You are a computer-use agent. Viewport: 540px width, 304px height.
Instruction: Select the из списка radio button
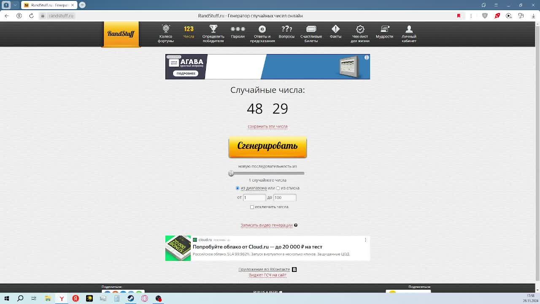278,188
